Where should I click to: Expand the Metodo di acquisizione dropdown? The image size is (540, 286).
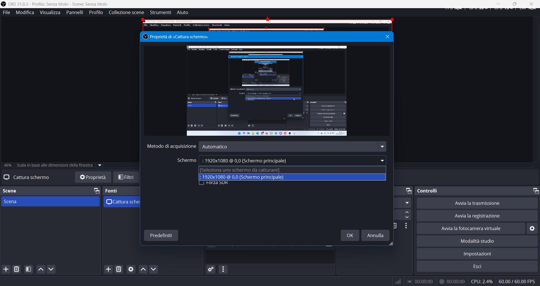[x=382, y=147]
